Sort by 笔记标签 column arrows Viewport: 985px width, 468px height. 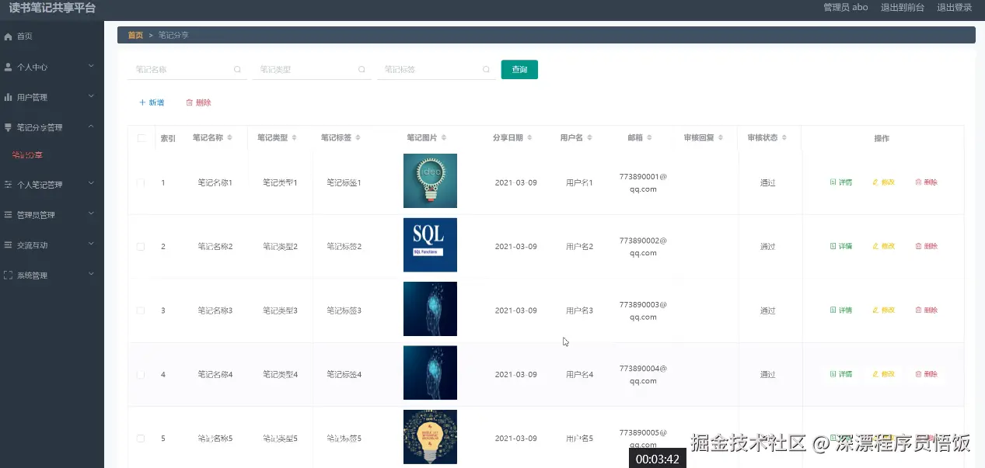358,137
